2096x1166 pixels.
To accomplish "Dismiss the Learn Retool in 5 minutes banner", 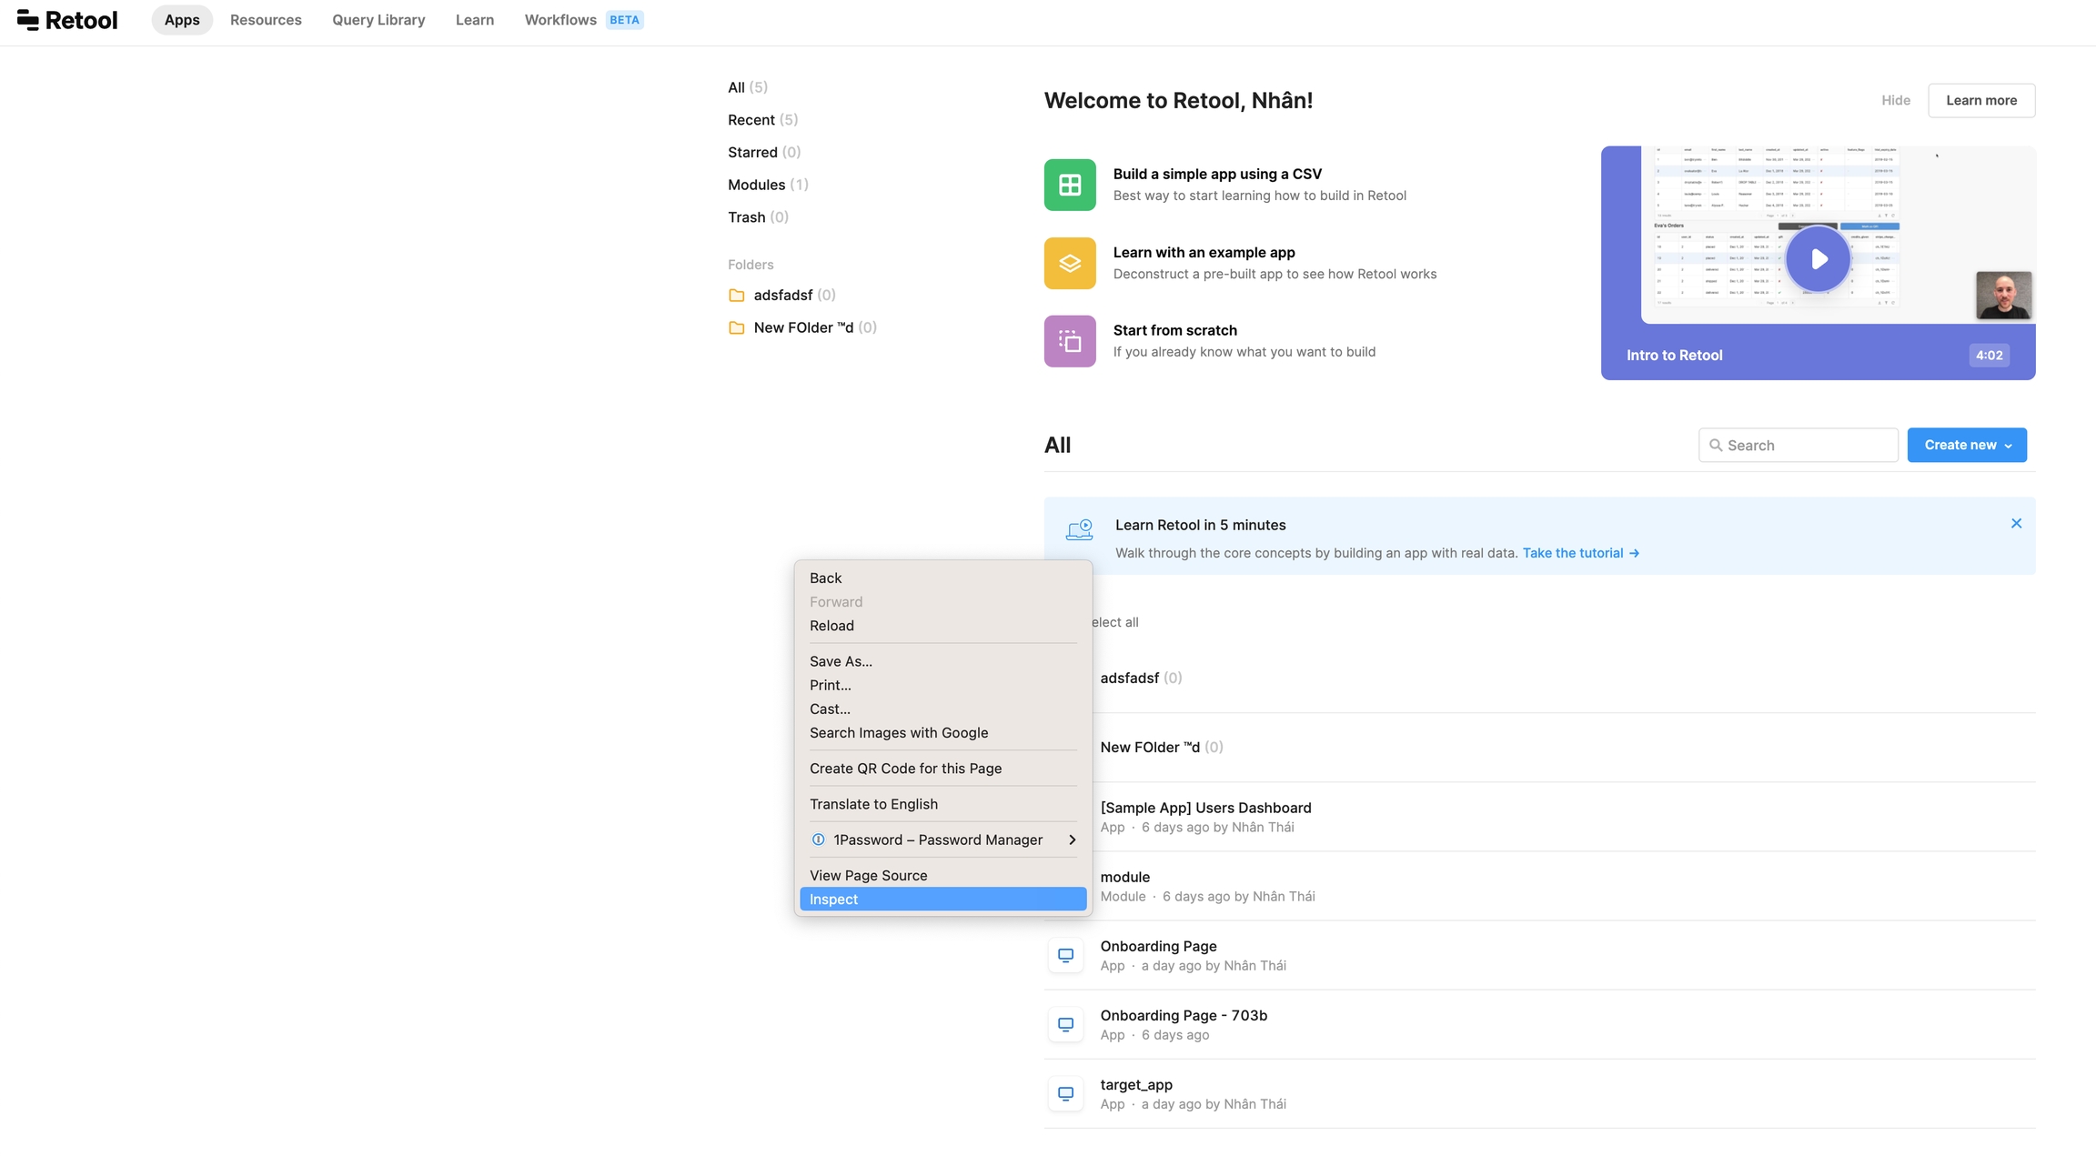I will click(x=2016, y=523).
